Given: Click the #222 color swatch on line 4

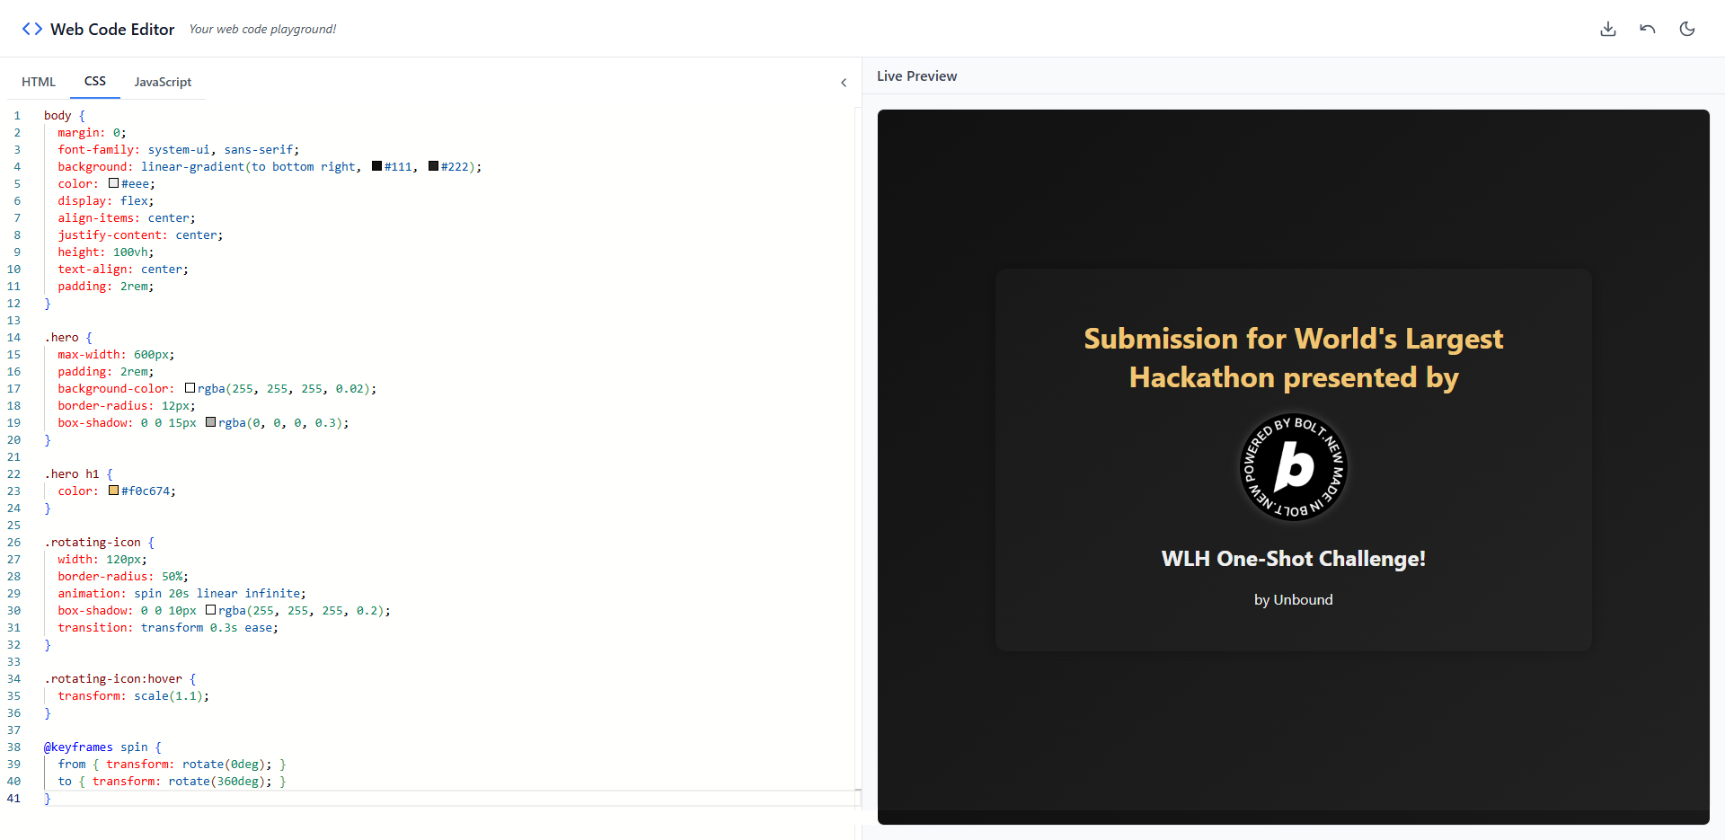Looking at the screenshot, I should point(434,166).
